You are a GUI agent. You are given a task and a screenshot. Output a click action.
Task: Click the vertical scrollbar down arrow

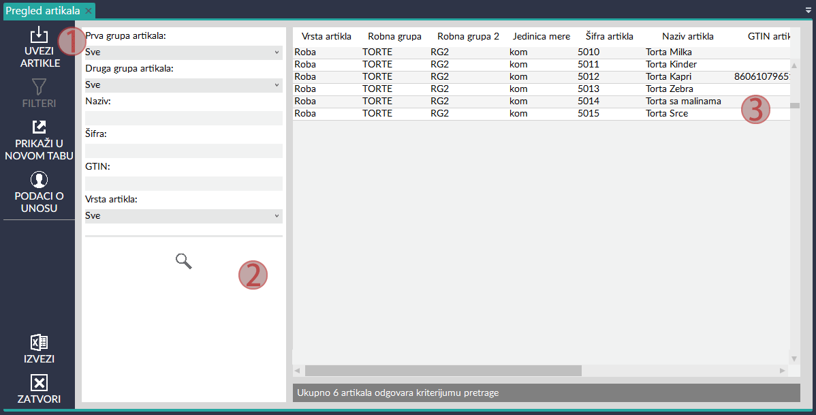[x=794, y=358]
